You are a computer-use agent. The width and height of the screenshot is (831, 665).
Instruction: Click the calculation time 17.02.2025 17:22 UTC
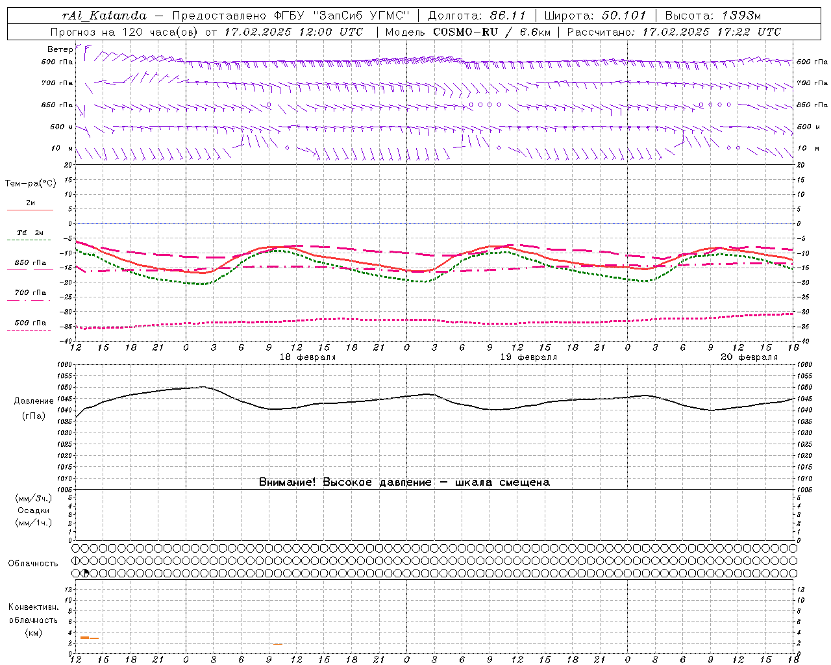[x=712, y=32]
